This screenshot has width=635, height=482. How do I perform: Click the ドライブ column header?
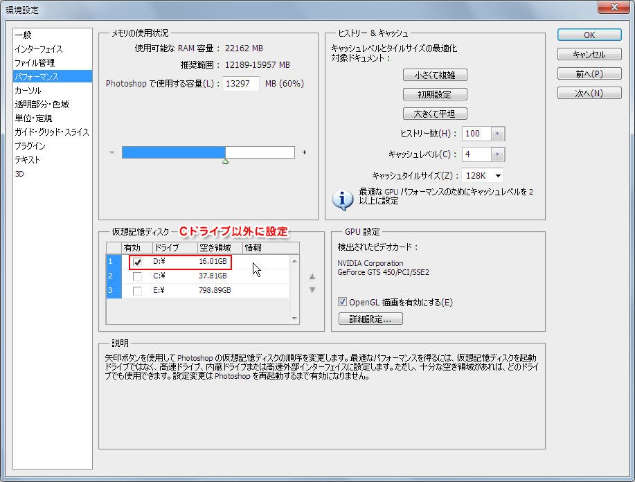tap(175, 247)
